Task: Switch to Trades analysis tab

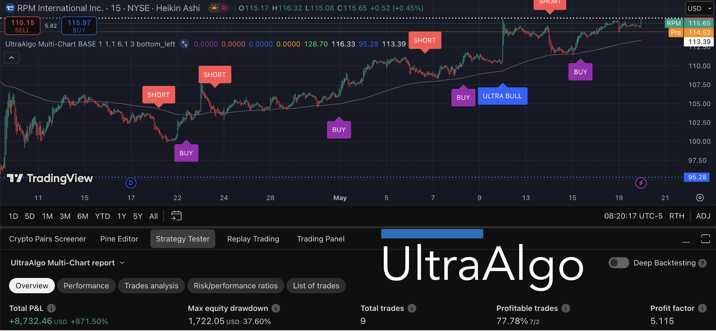Action: click(151, 286)
